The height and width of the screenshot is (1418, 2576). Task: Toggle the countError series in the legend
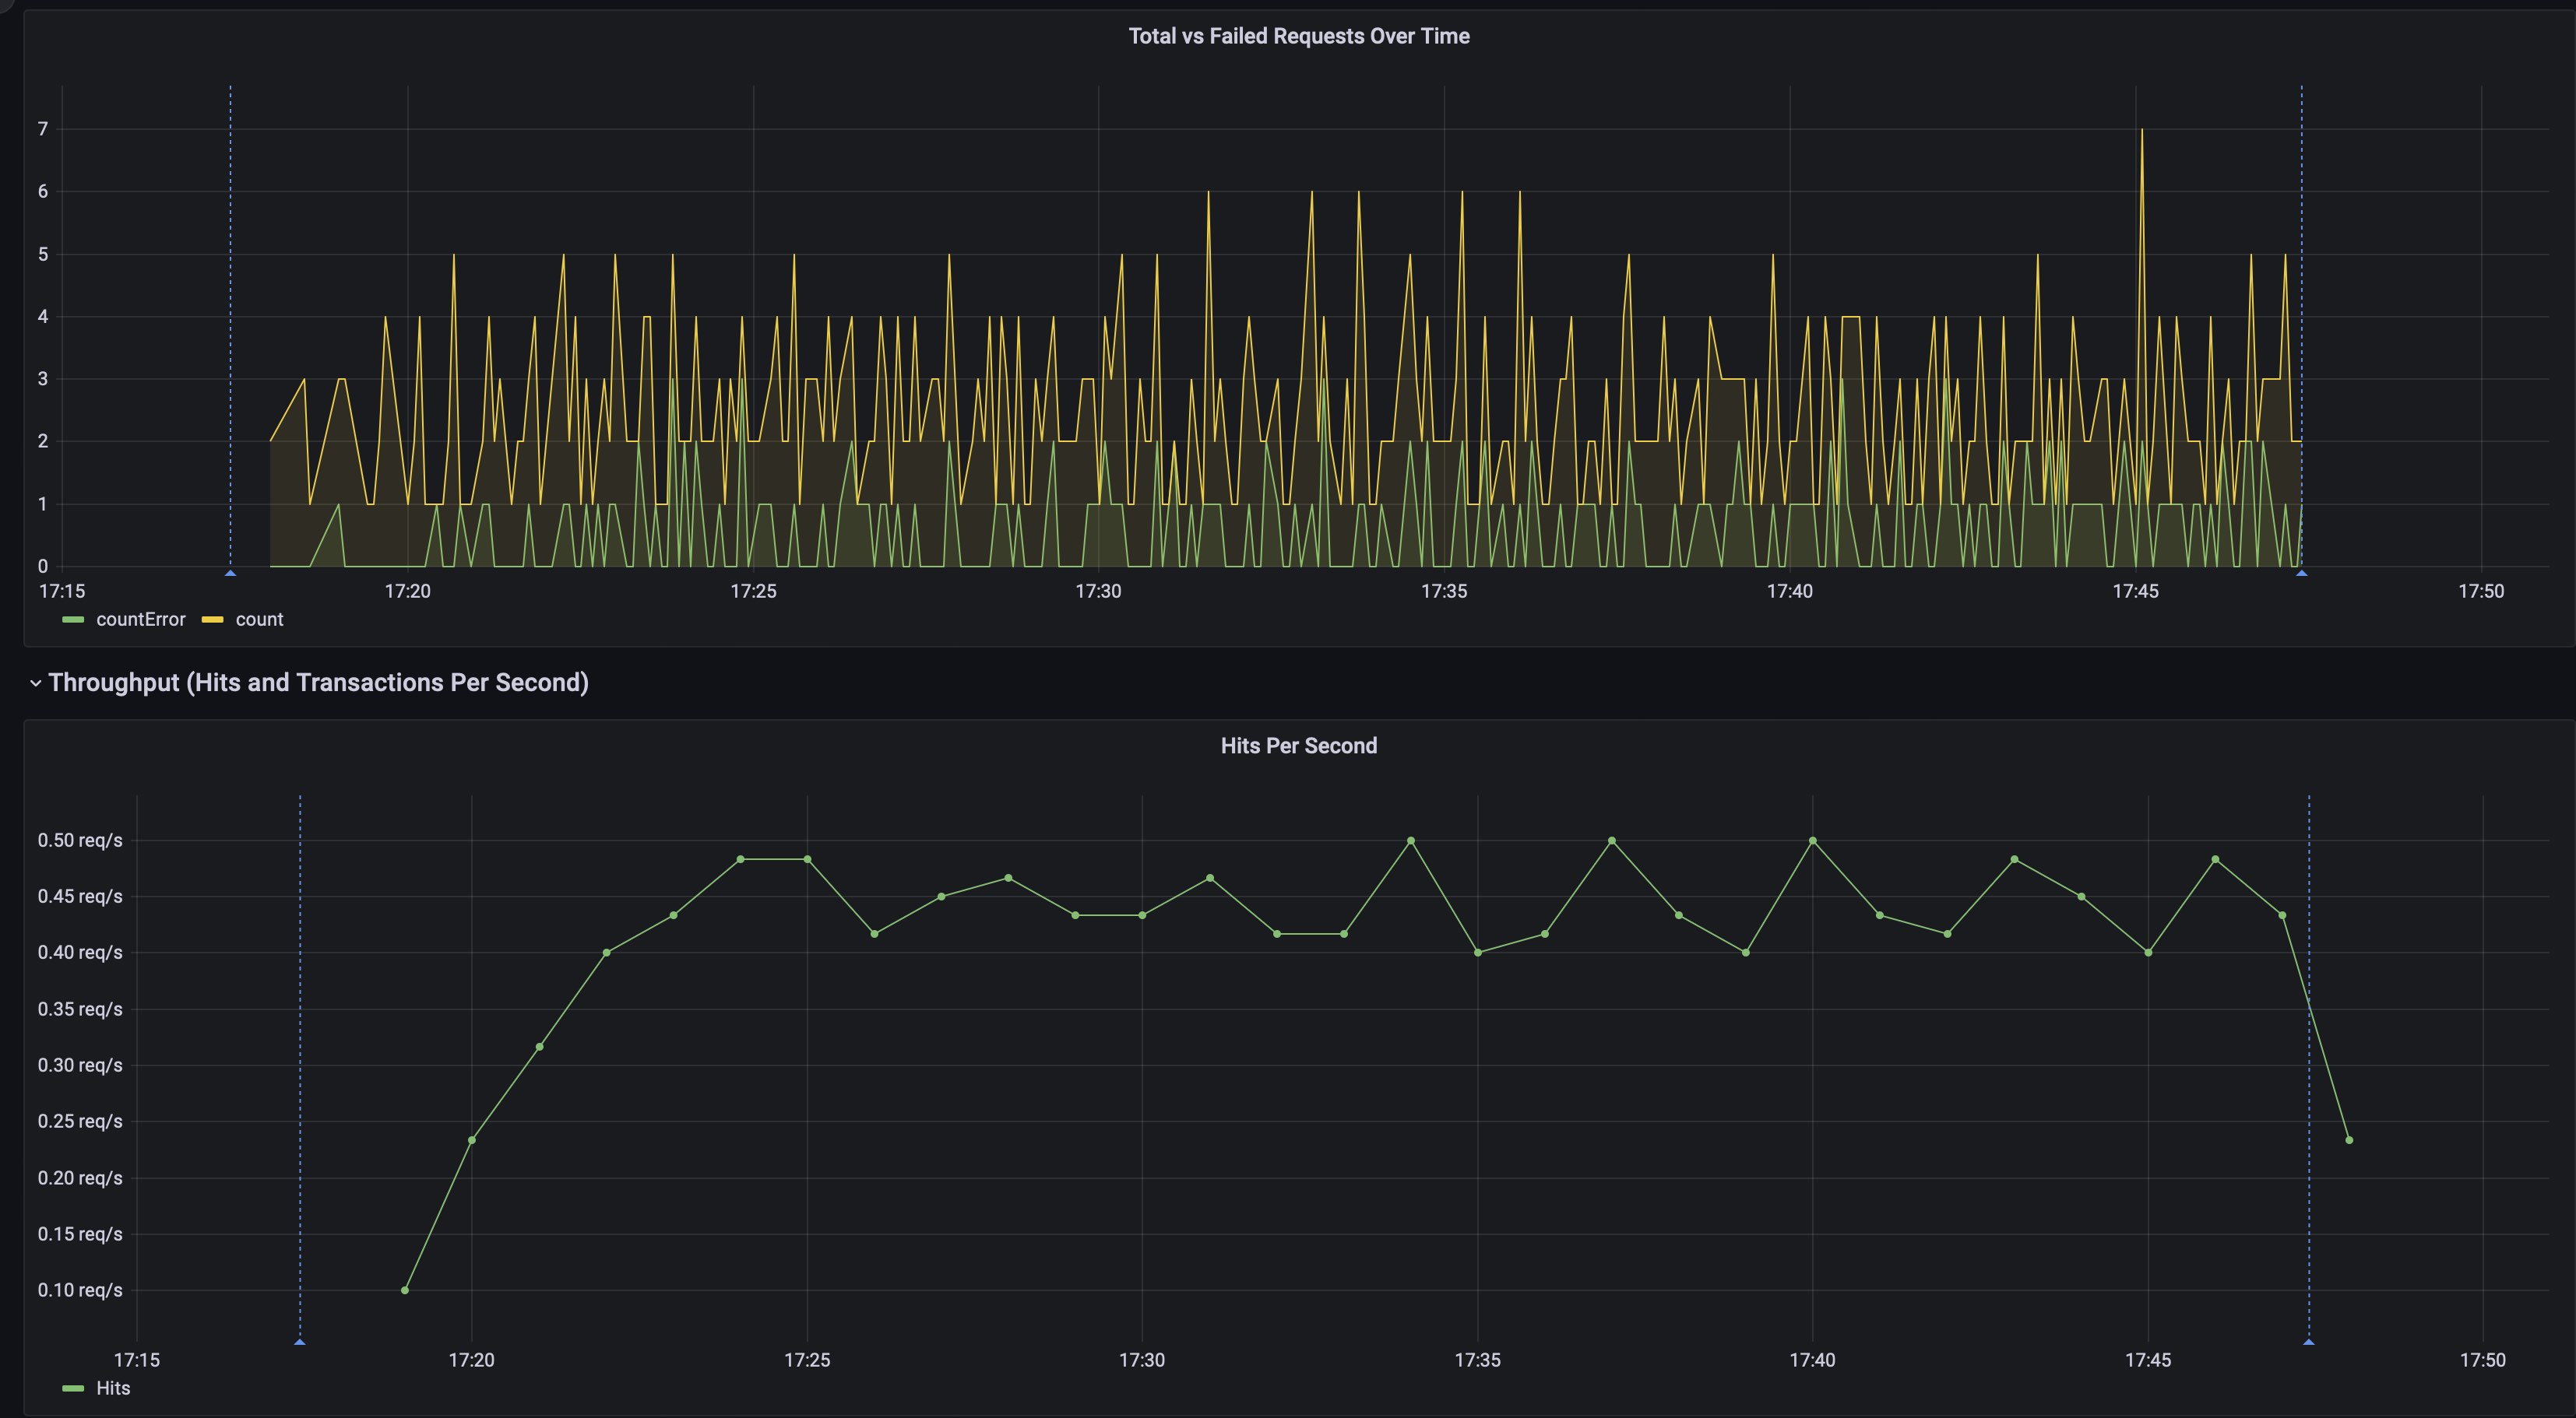coord(140,619)
